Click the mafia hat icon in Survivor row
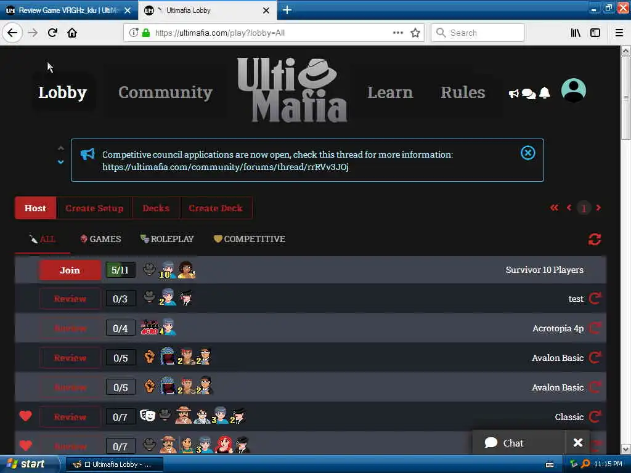 coord(149,269)
